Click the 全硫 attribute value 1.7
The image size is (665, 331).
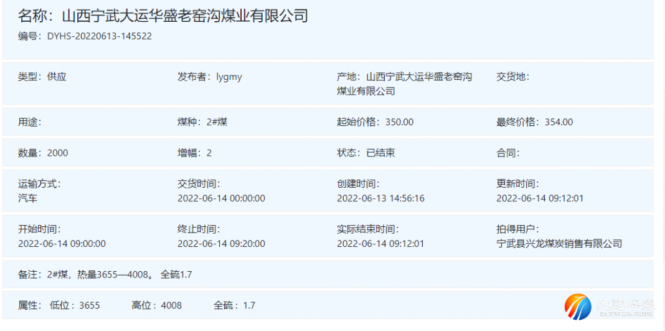(x=249, y=305)
